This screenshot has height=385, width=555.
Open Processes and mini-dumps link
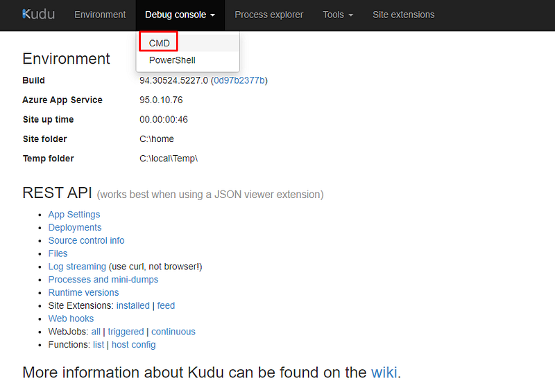pos(103,279)
